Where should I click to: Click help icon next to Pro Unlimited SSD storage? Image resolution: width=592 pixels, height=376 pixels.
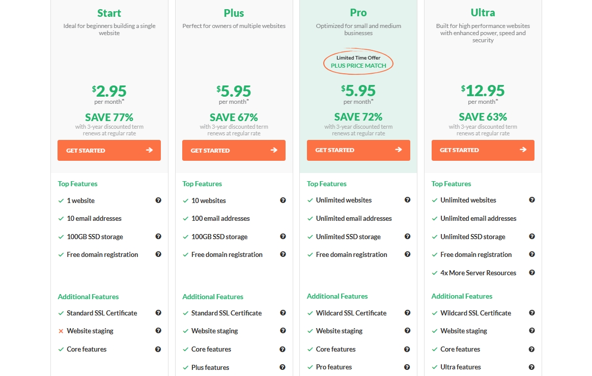point(407,237)
